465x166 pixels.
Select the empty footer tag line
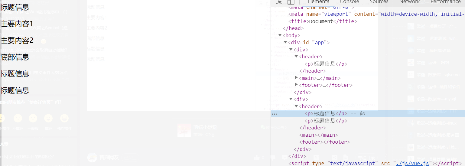[x=324, y=142]
